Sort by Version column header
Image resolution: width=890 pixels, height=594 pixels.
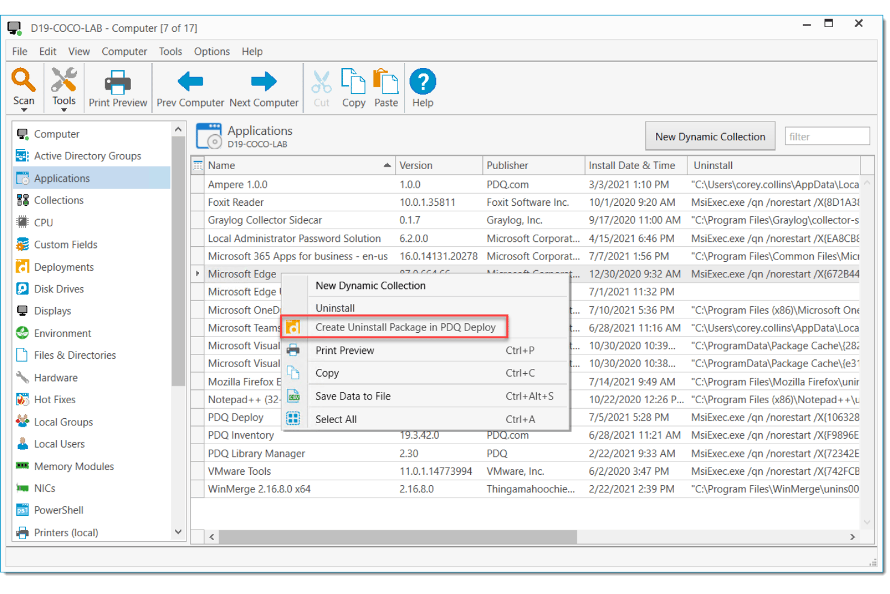pyautogui.click(x=439, y=166)
